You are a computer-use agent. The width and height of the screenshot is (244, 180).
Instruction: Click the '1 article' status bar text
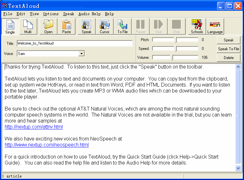pyautogui.click(x=12, y=176)
